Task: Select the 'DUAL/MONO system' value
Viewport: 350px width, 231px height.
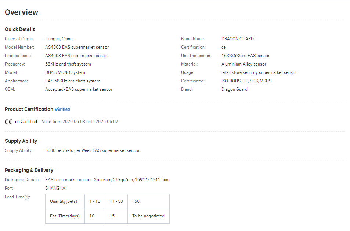Action: (65, 72)
